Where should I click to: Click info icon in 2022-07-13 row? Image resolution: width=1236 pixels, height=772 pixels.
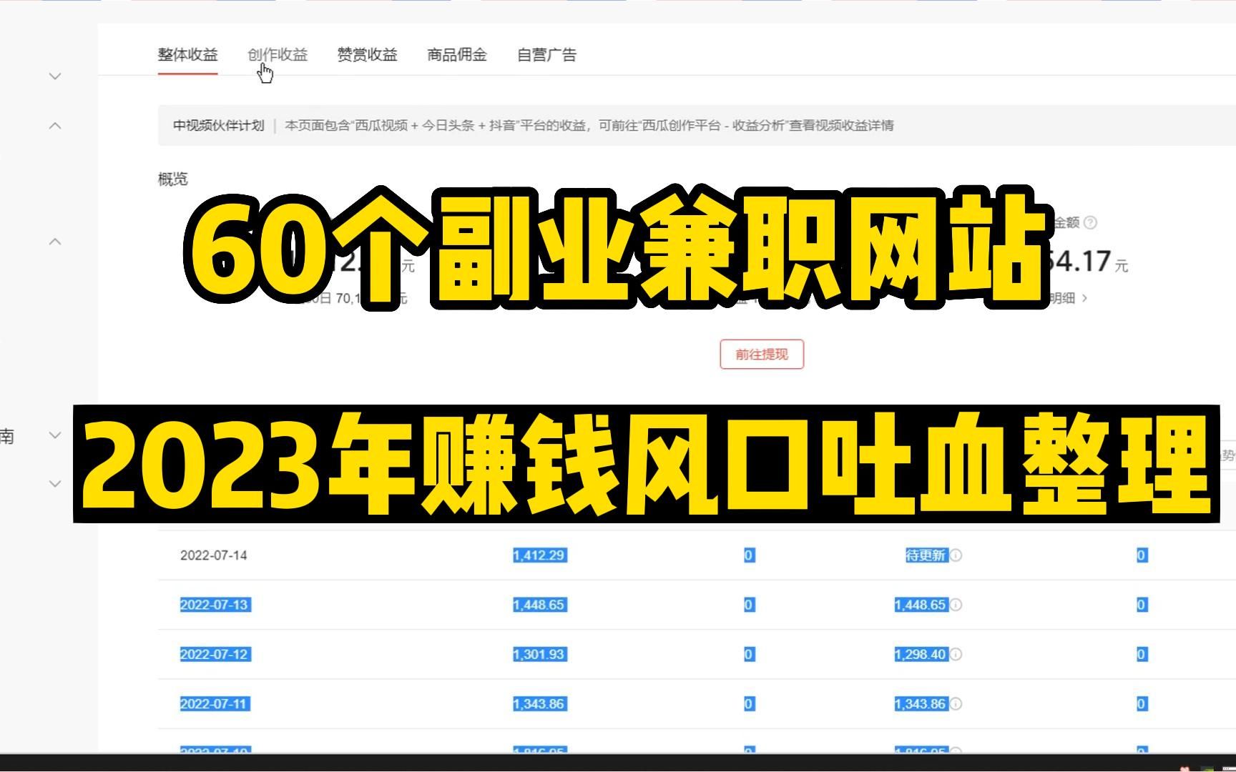tap(956, 605)
